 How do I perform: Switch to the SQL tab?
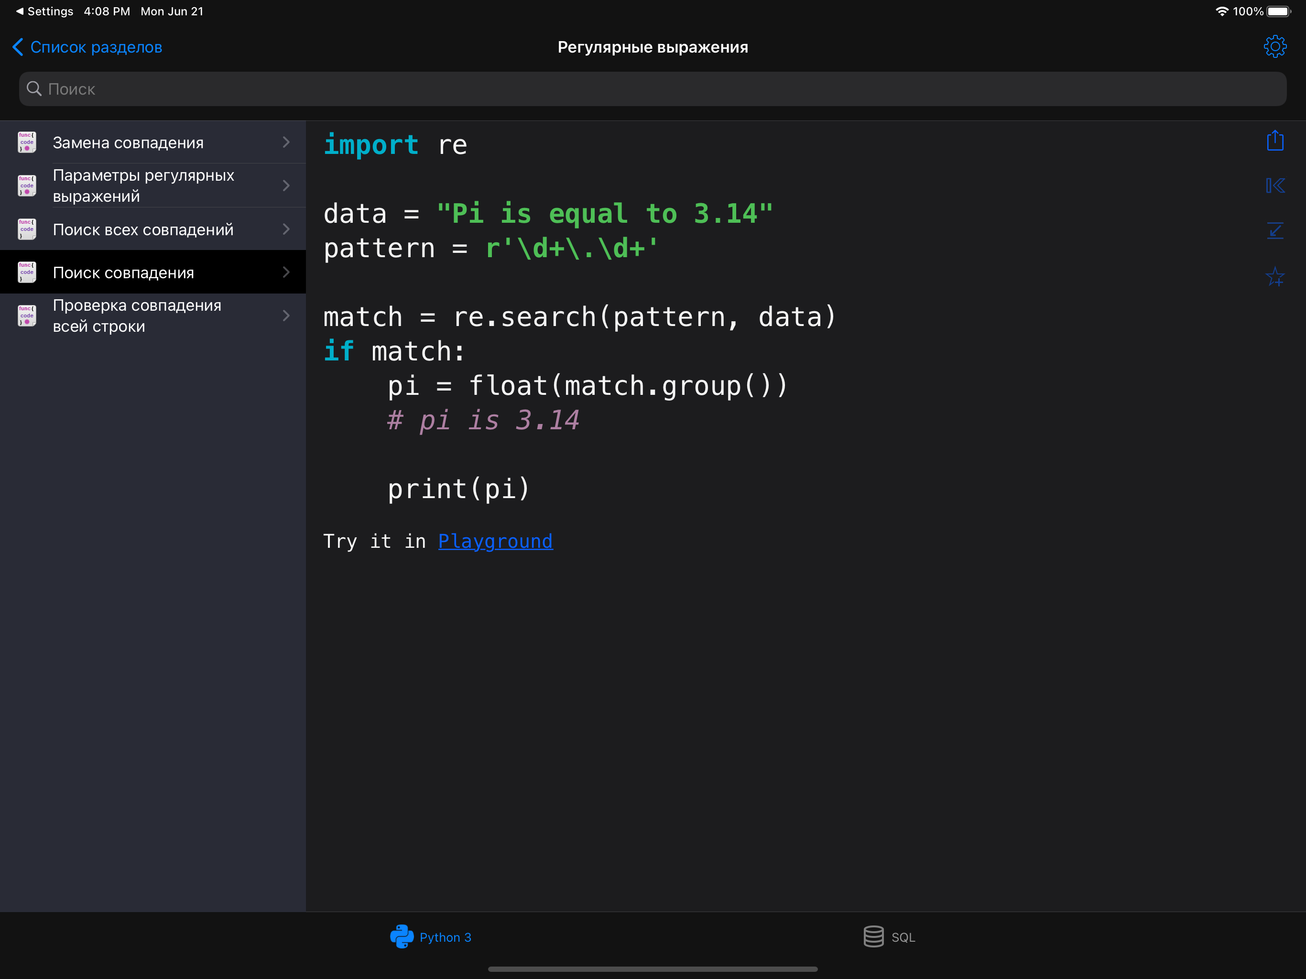click(x=889, y=936)
